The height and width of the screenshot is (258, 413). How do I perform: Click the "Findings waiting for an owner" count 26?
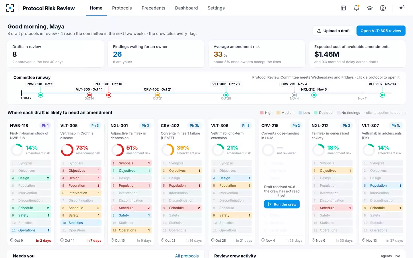point(117,54)
